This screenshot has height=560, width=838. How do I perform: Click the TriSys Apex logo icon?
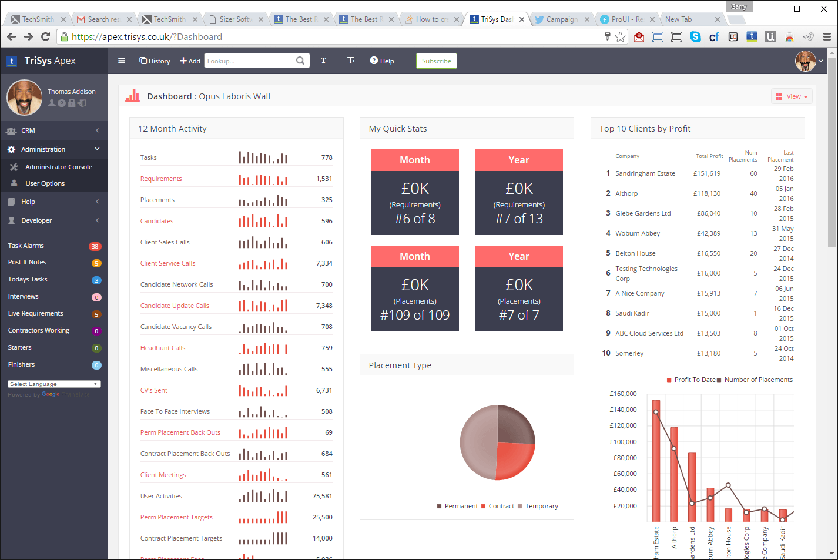12,61
